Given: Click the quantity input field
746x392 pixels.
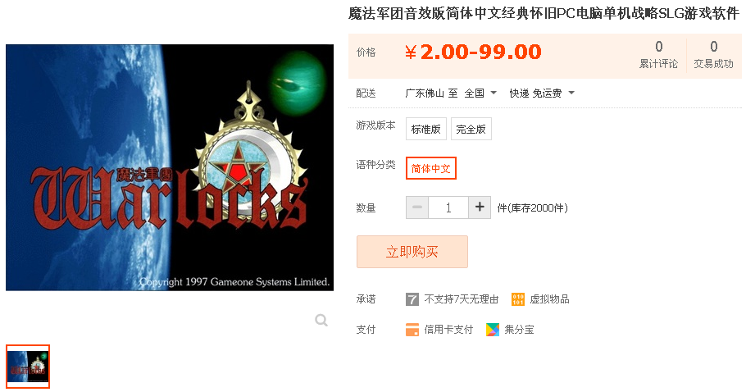Looking at the screenshot, I should click(x=448, y=207).
